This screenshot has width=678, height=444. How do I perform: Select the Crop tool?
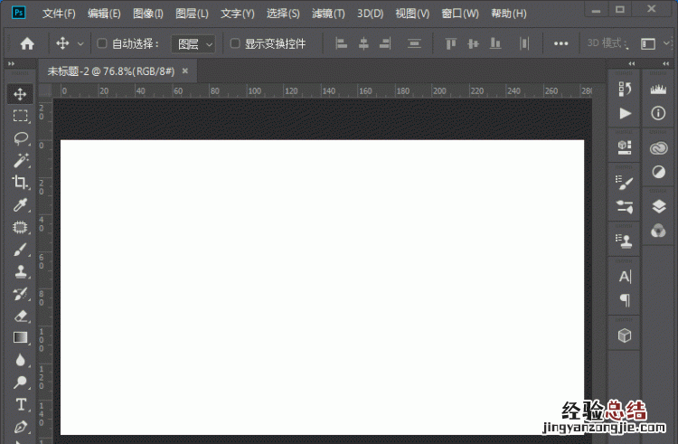click(20, 182)
